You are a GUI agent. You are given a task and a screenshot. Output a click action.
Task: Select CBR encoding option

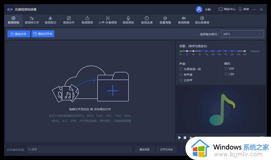click(229, 74)
